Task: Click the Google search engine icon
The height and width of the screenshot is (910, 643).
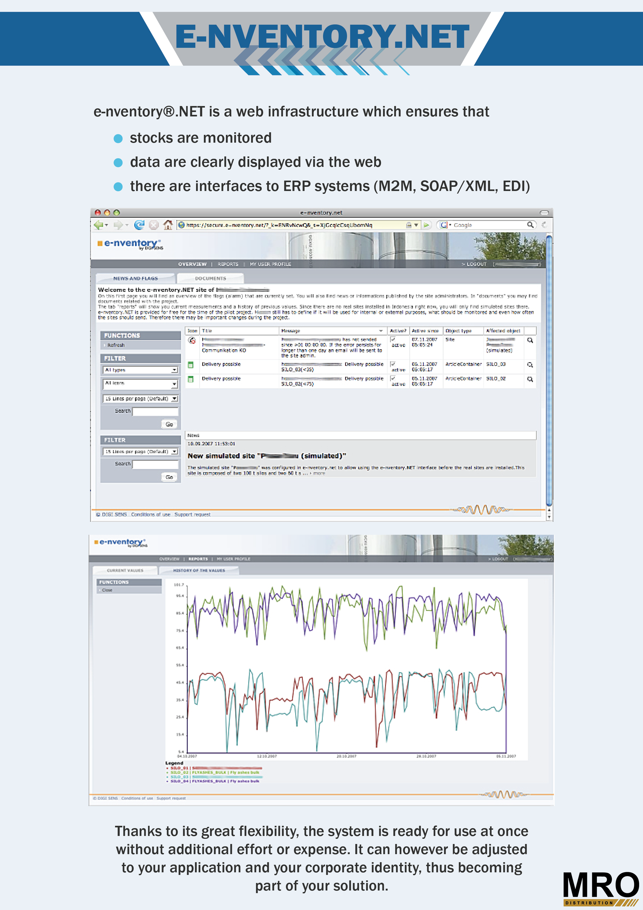Action: (x=444, y=225)
